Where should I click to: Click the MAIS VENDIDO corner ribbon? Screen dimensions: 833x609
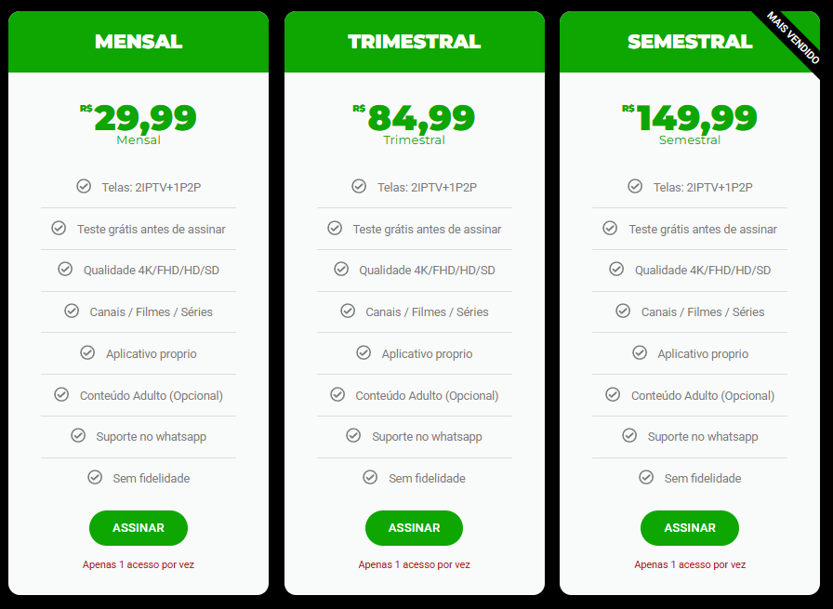click(x=793, y=37)
